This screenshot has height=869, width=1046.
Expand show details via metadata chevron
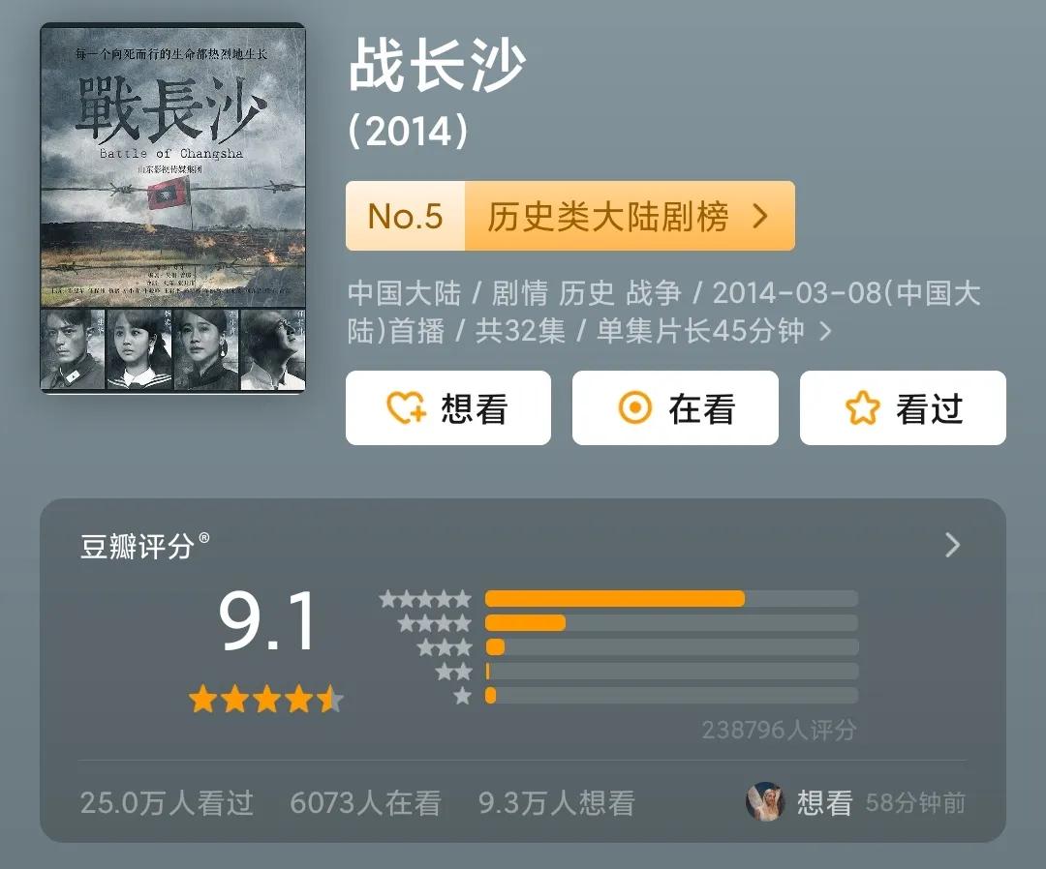(x=826, y=331)
